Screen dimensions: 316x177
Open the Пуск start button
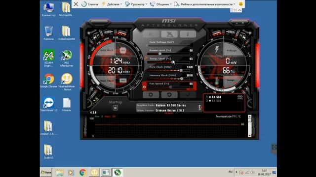tap(46, 173)
